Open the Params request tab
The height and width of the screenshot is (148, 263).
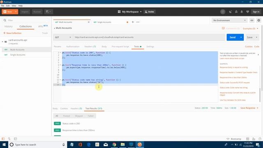(x=58, y=46)
